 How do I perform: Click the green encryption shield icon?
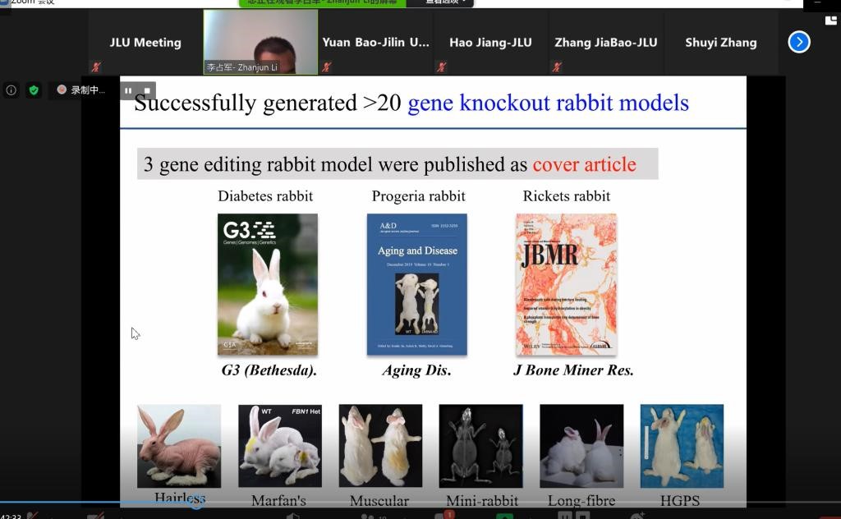point(34,90)
